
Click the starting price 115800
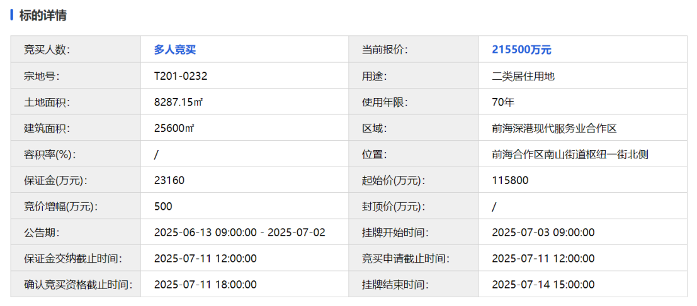(x=510, y=181)
